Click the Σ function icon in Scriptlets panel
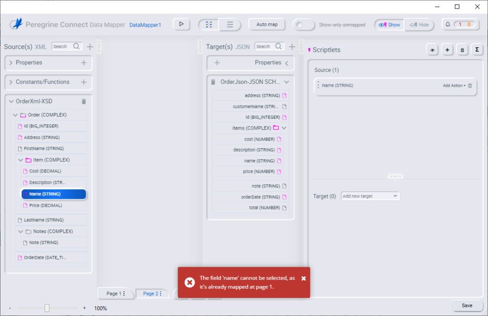Image resolution: width=488 pixels, height=316 pixels. tap(478, 50)
